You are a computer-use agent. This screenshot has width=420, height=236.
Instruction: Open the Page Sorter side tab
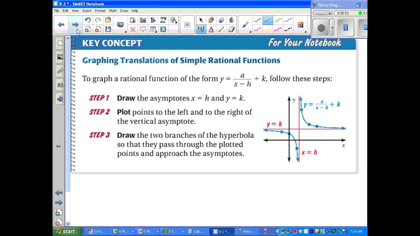[x=60, y=43]
